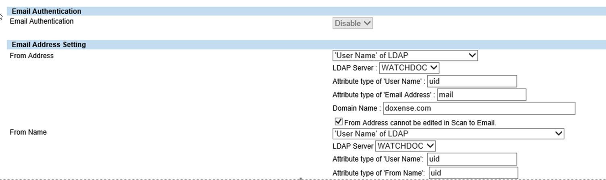Open LDAP Server dropdown under From Address
The height and width of the screenshot is (180, 606).
pos(409,68)
